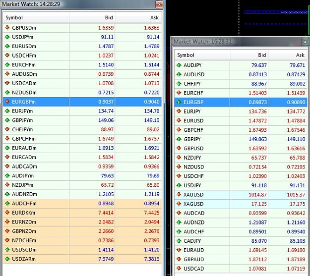Select the GBPUSD row in right panel

241,148
